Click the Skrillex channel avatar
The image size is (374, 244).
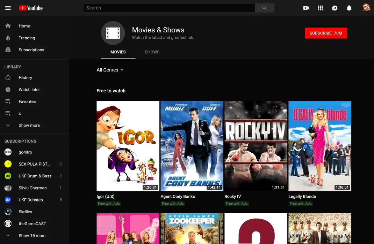8,212
